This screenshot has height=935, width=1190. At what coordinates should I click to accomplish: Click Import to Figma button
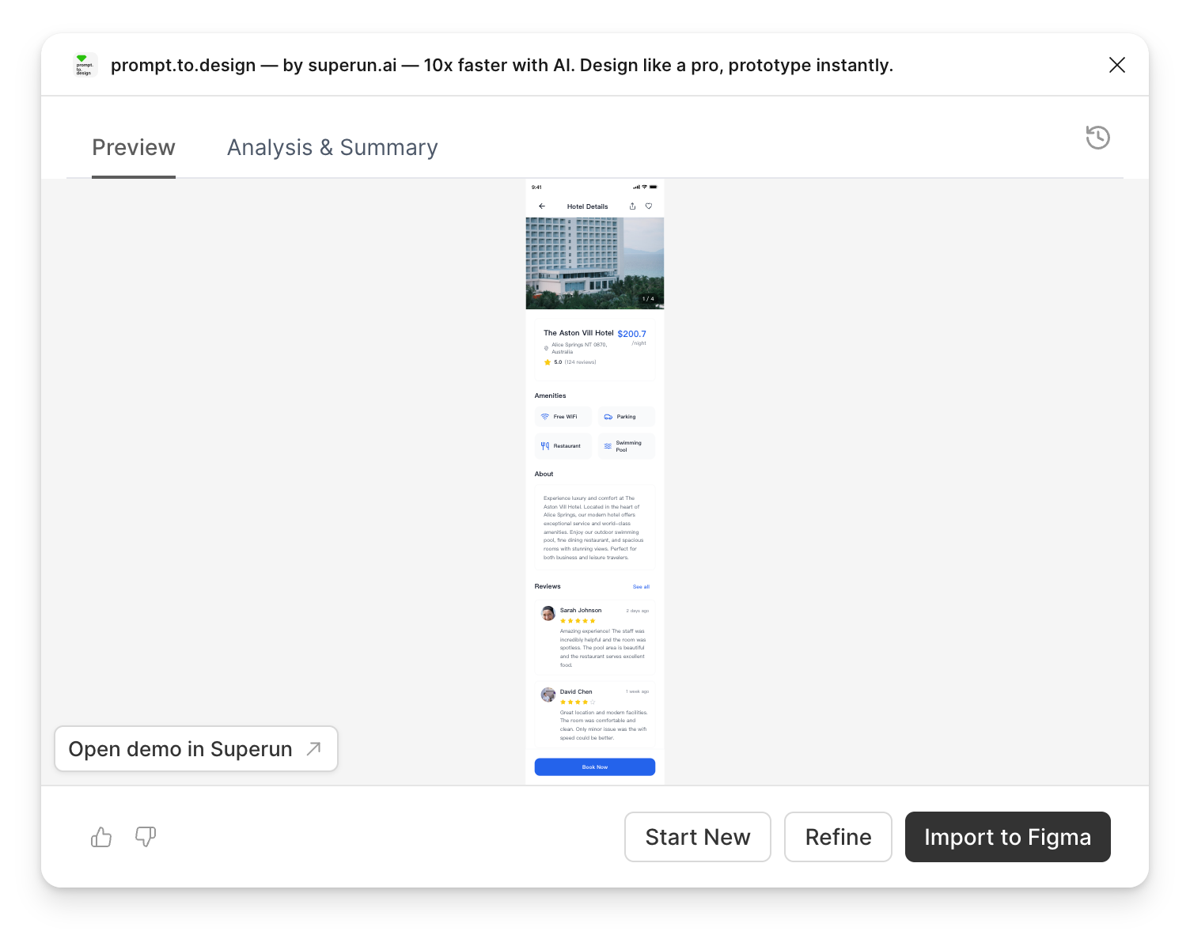click(x=1008, y=837)
